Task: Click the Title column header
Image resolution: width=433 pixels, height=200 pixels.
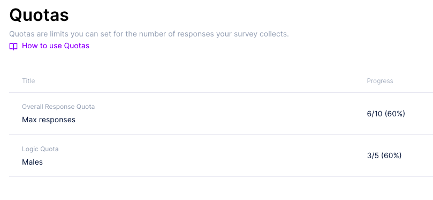Action: click(28, 81)
